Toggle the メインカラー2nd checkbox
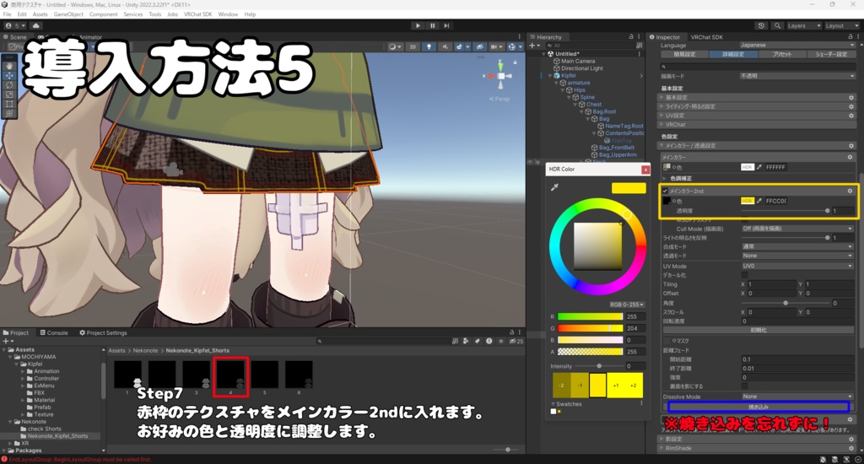 click(x=666, y=192)
